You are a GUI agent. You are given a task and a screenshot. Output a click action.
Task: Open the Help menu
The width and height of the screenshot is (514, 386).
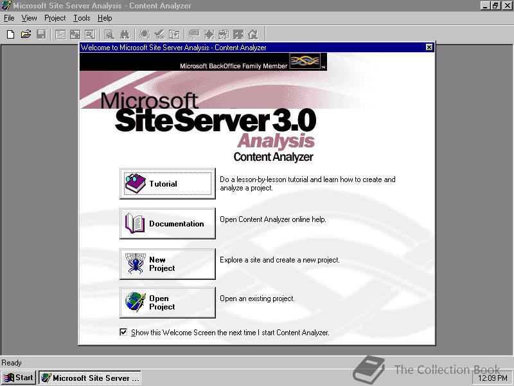point(105,18)
